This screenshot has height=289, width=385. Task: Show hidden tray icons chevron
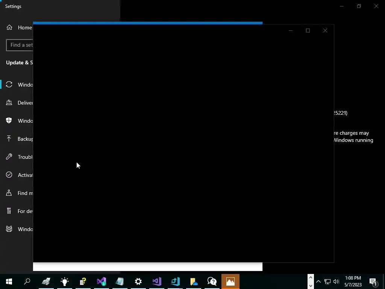pyautogui.click(x=318, y=281)
